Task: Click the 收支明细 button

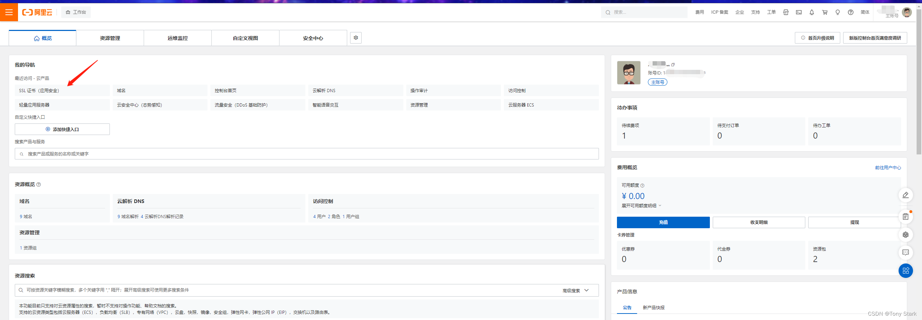Action: [759, 222]
